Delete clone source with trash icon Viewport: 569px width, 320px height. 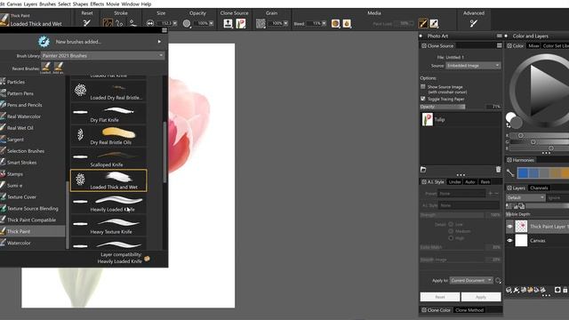(498, 170)
